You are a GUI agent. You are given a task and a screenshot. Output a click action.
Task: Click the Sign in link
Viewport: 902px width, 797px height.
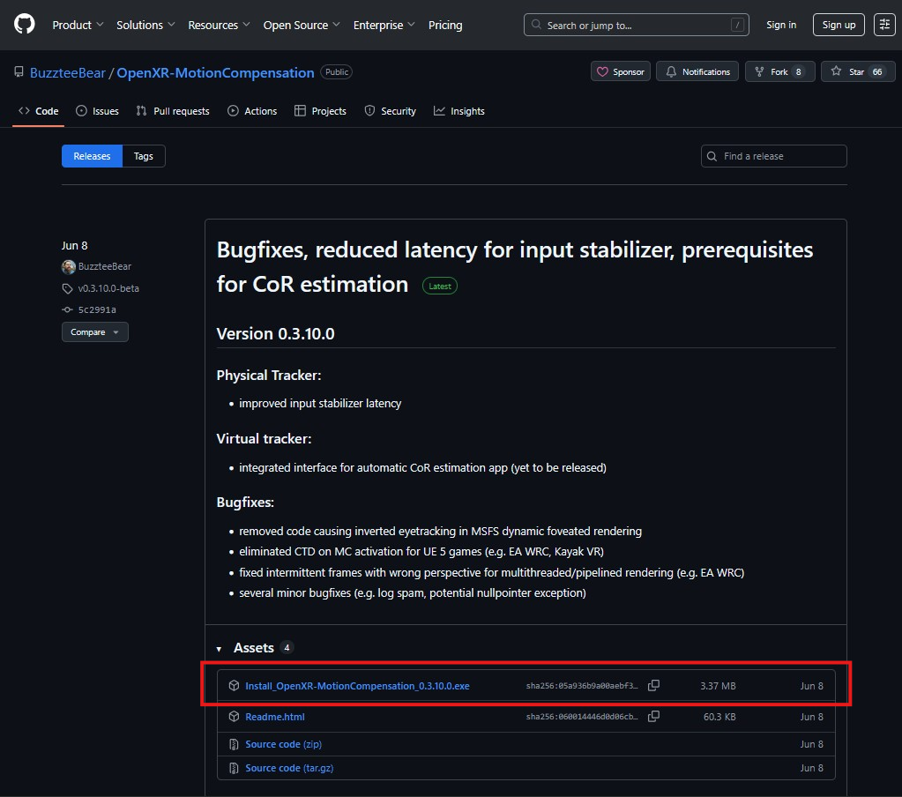[x=781, y=25]
